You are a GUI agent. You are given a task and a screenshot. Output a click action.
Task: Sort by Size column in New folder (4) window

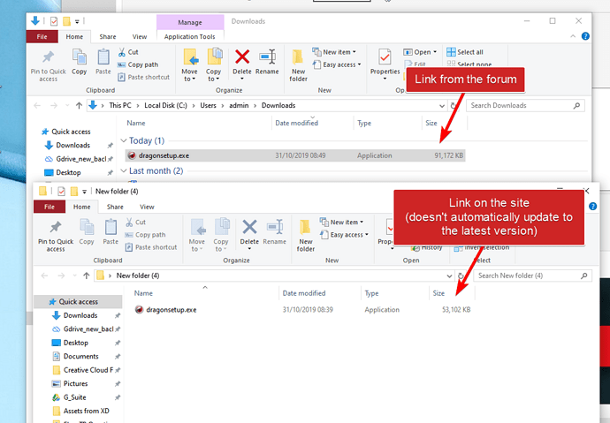(x=438, y=293)
